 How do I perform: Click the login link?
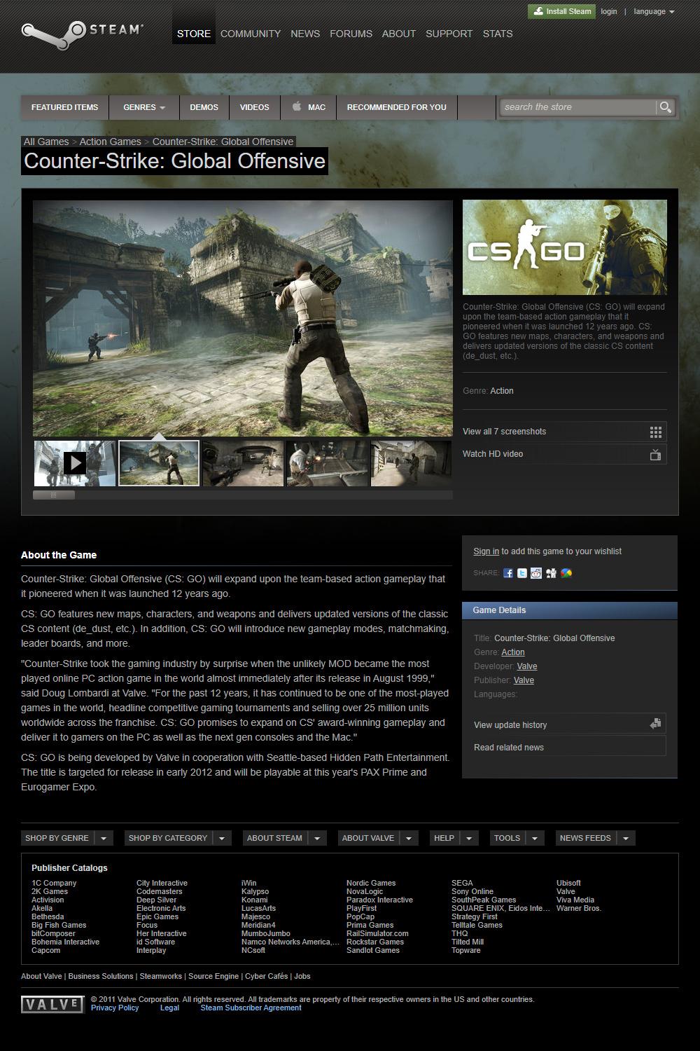[609, 11]
